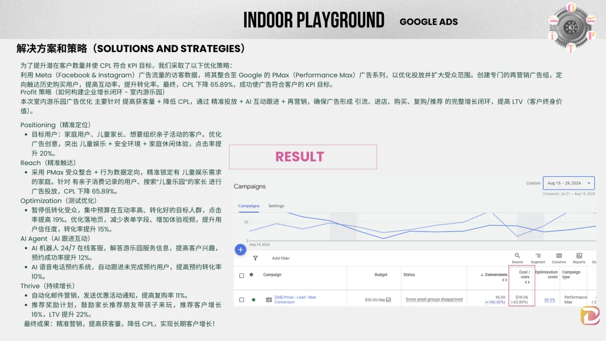Click the green status dot of the Pmax campaign
Screen dimensions: 606x341
[x=254, y=300]
